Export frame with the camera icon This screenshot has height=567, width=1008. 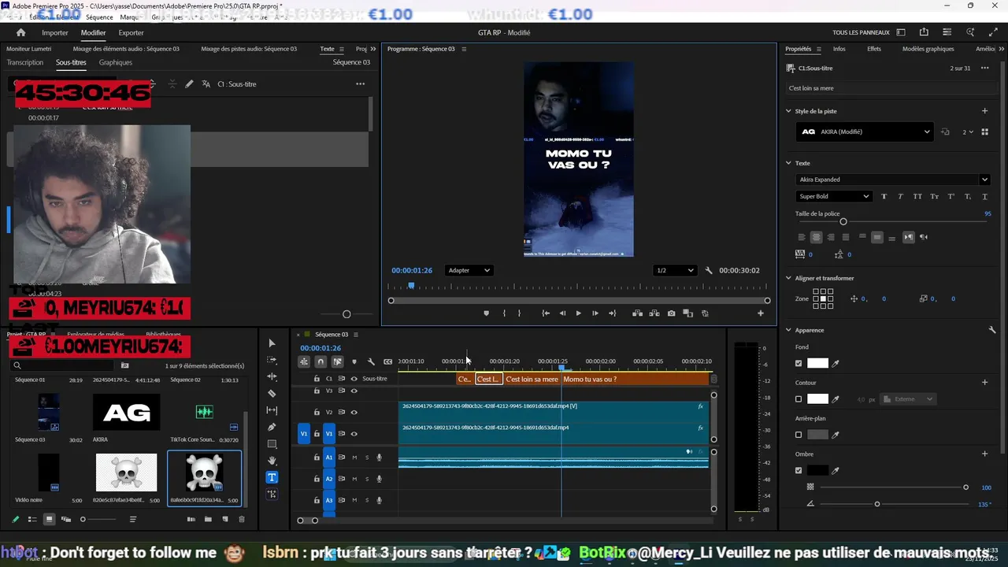tap(671, 313)
